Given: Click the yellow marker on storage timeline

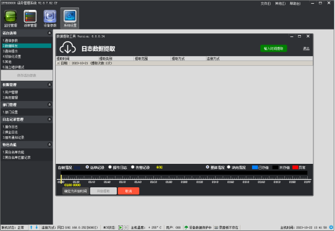Looking at the screenshot, I should (61, 179).
